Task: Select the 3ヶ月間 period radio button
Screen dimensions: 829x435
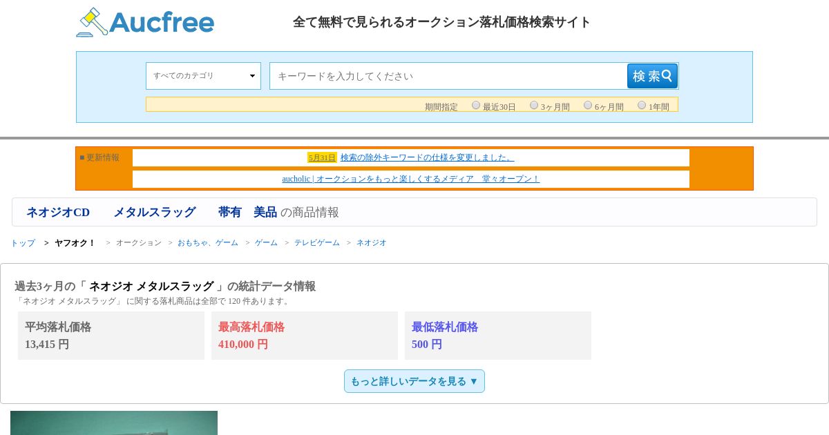Action: coord(534,106)
